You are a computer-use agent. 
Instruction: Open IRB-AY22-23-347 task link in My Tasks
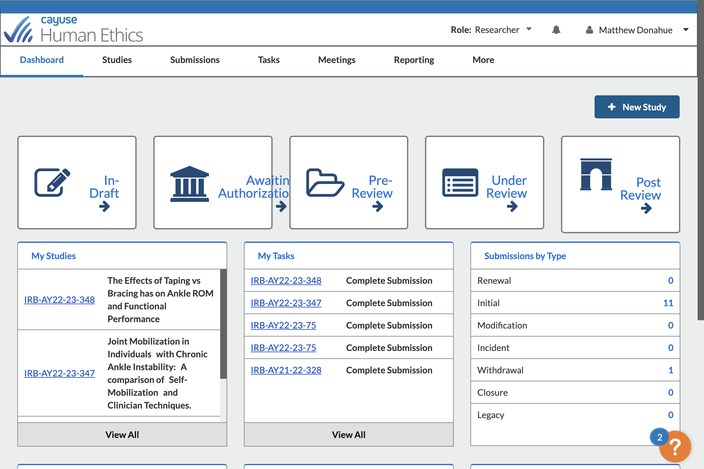pyautogui.click(x=286, y=303)
